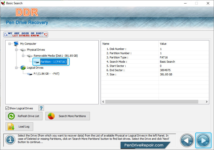Select Logical Drives tree label
Viewport: 214px width, 150px height.
point(35,68)
